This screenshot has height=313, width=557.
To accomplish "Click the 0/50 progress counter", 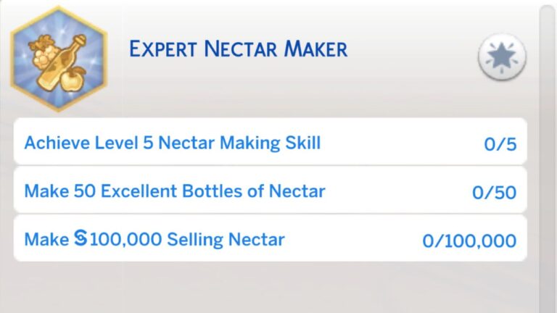I will [x=494, y=192].
